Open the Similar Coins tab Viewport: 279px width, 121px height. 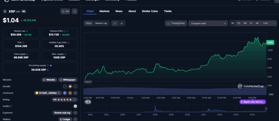(x=150, y=11)
